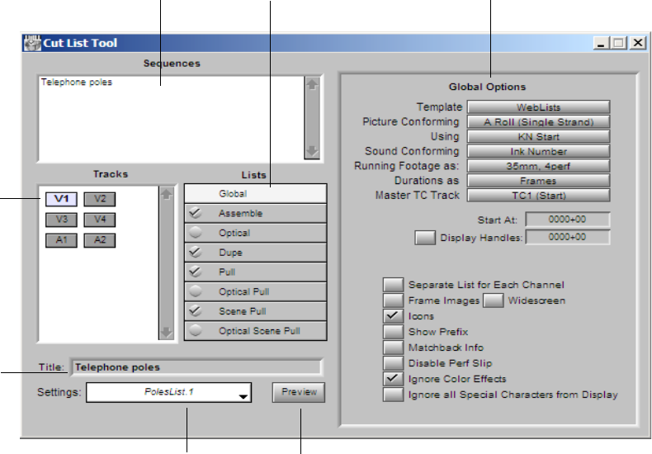Open the Using KN Start dropdown
Screen dimensions: 652x454
[538, 136]
